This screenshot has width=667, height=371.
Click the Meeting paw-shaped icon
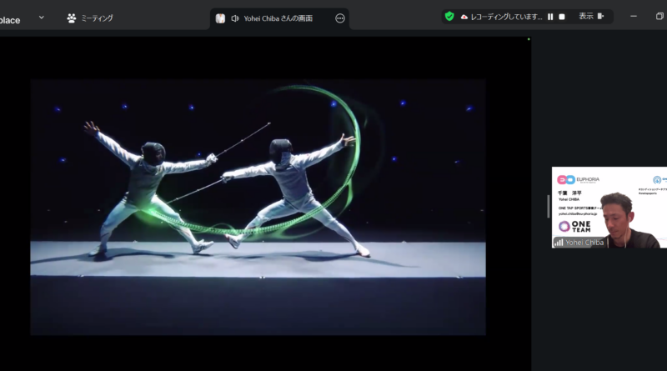click(72, 18)
